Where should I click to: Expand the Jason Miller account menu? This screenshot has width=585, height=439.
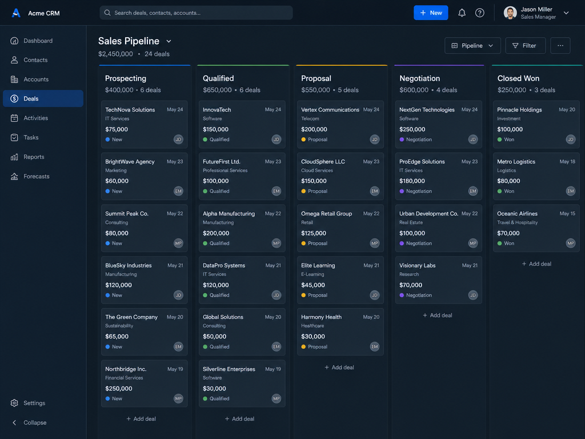pyautogui.click(x=566, y=13)
